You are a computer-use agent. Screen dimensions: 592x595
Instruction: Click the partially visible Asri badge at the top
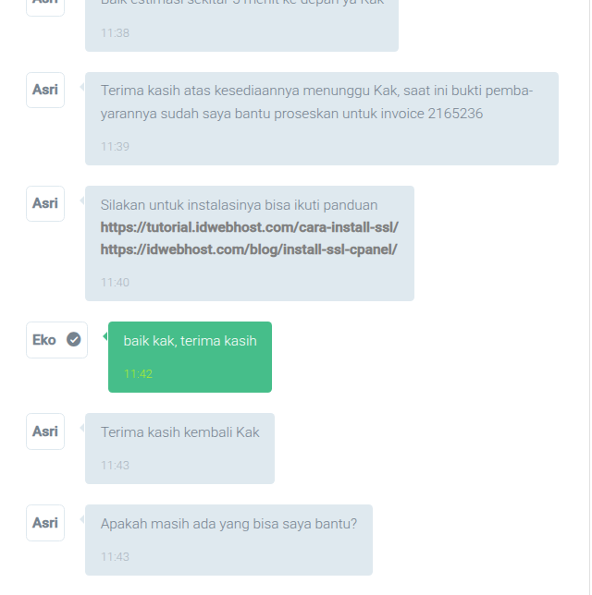tap(45, 7)
